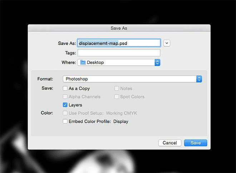Viewport: 236px width, 173px height.
Task: Click the Format: label text
Action: pyautogui.click(x=45, y=79)
